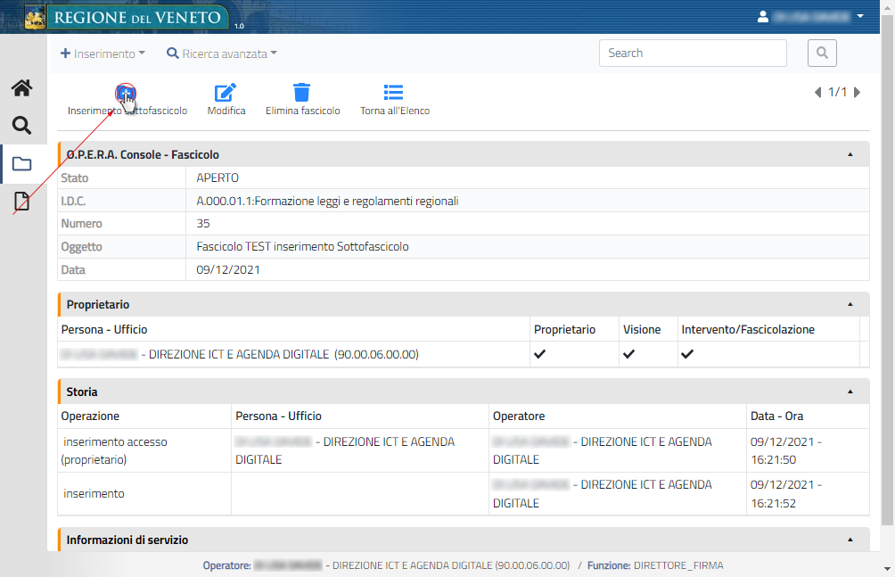Click the user profile icon in header
The height and width of the screenshot is (577, 895).
point(762,17)
